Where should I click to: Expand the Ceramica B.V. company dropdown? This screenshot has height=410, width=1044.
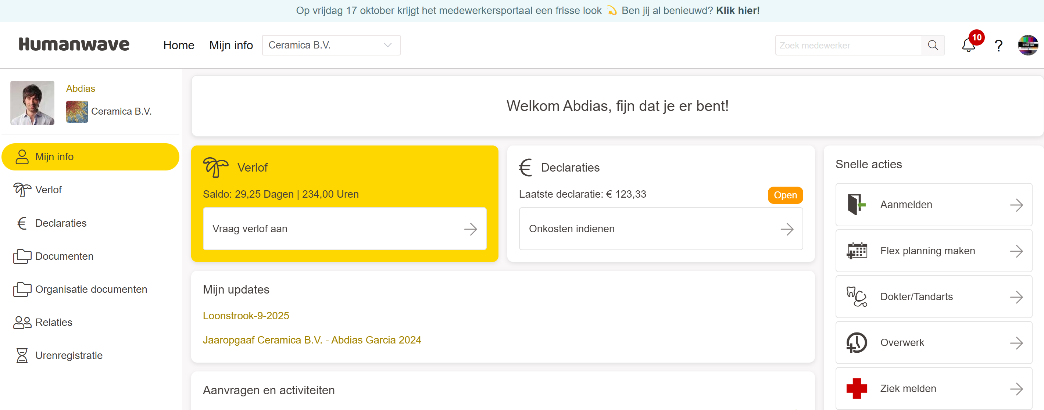point(331,46)
